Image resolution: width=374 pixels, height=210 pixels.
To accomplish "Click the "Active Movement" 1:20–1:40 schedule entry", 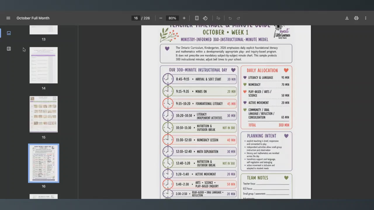I will (205, 174).
